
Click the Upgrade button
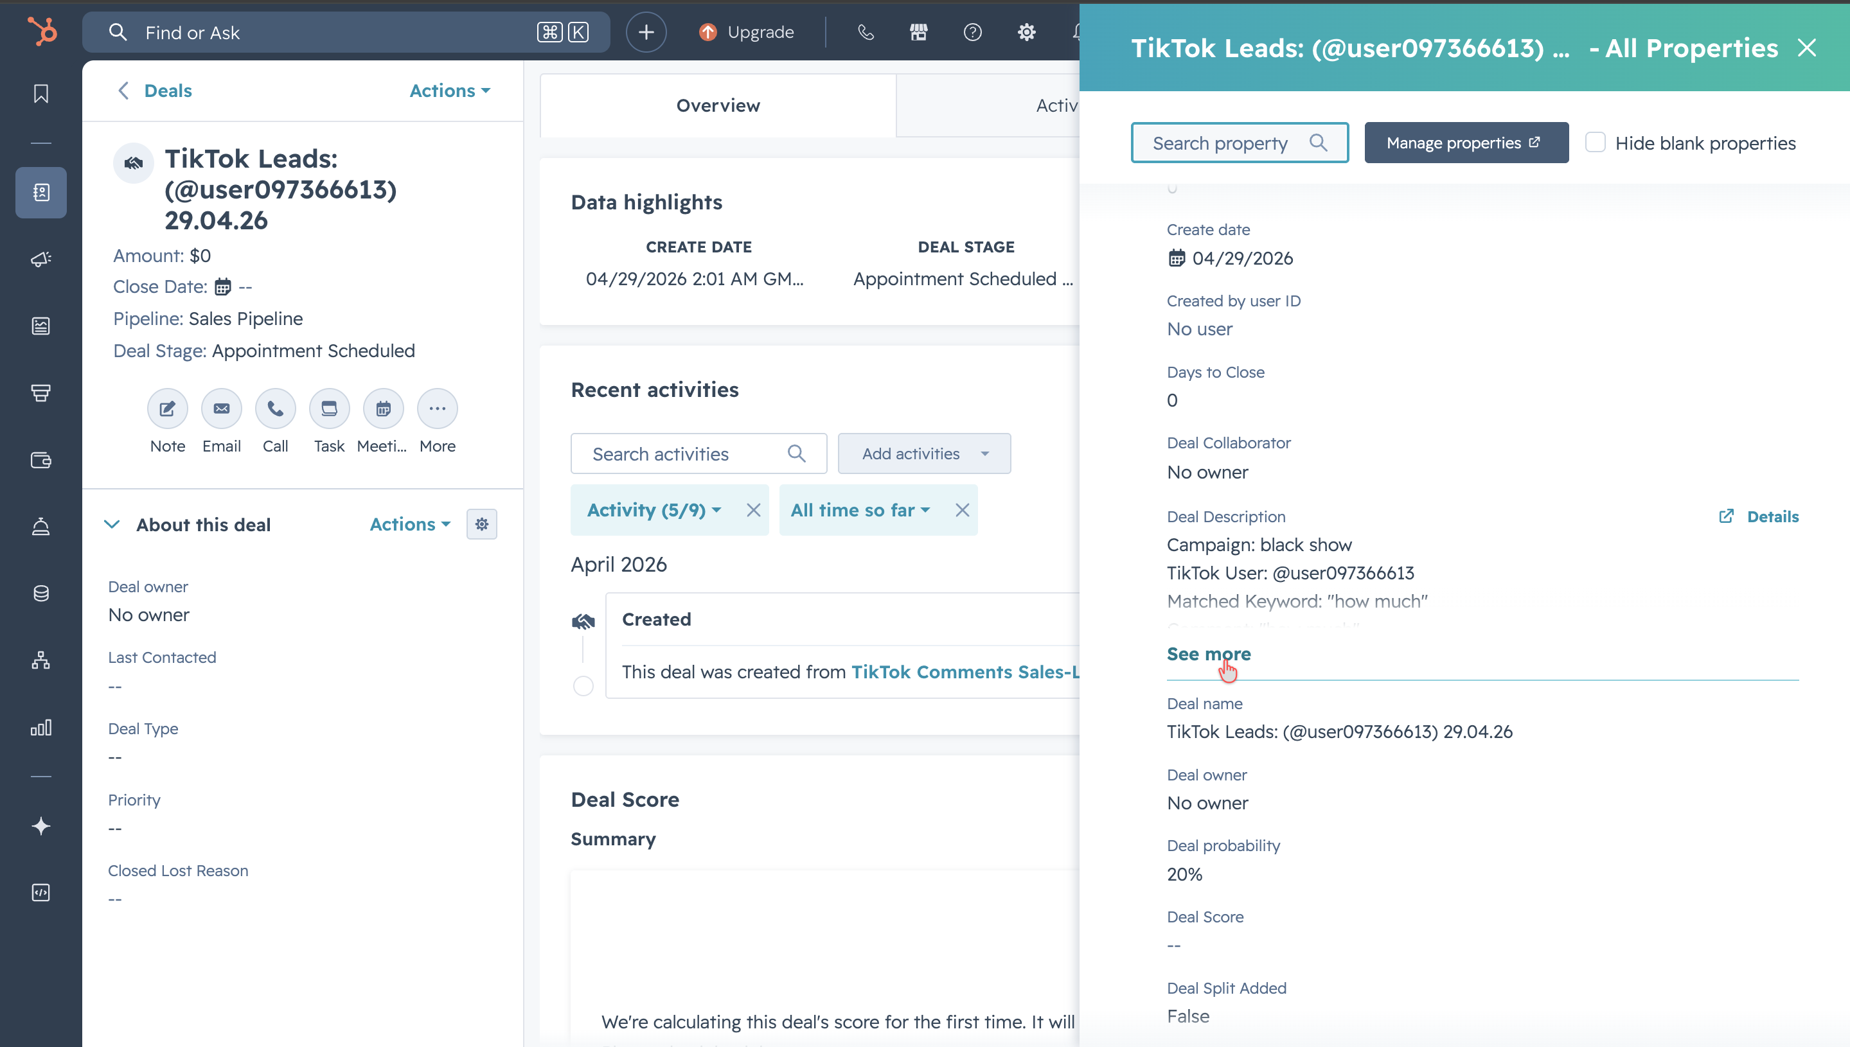(747, 32)
